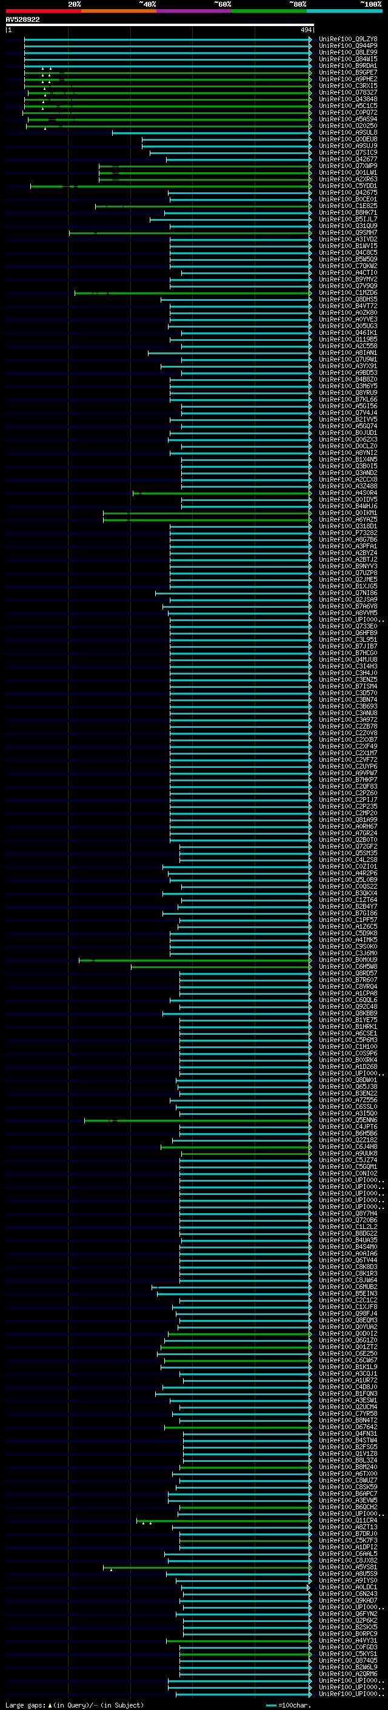Image resolution: width=388 pixels, height=1710 pixels.
Task: Select the UniRef100_B9RDA1 hit label
Action: pyautogui.click(x=348, y=66)
